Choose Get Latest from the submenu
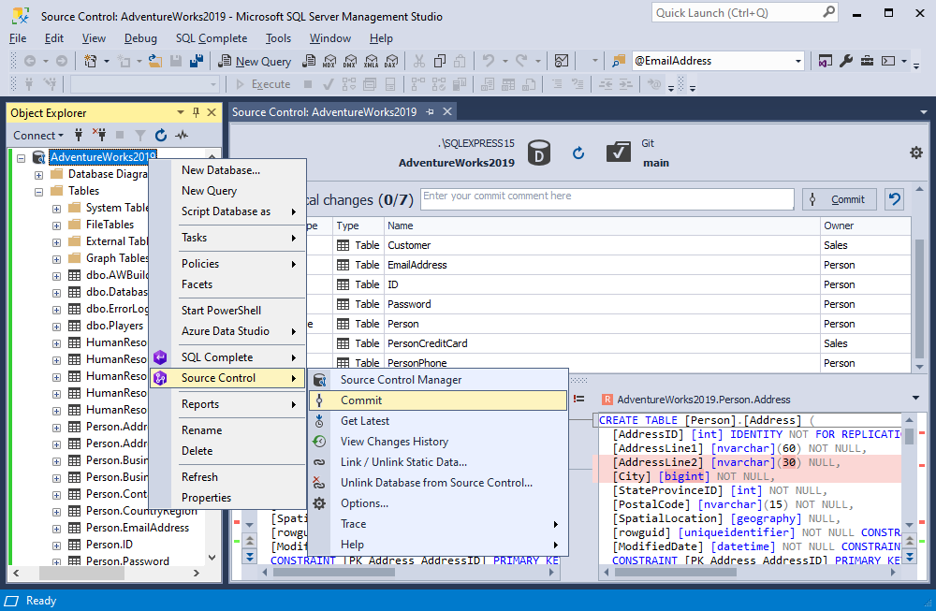Screen dimensions: 936x611 tap(437, 421)
